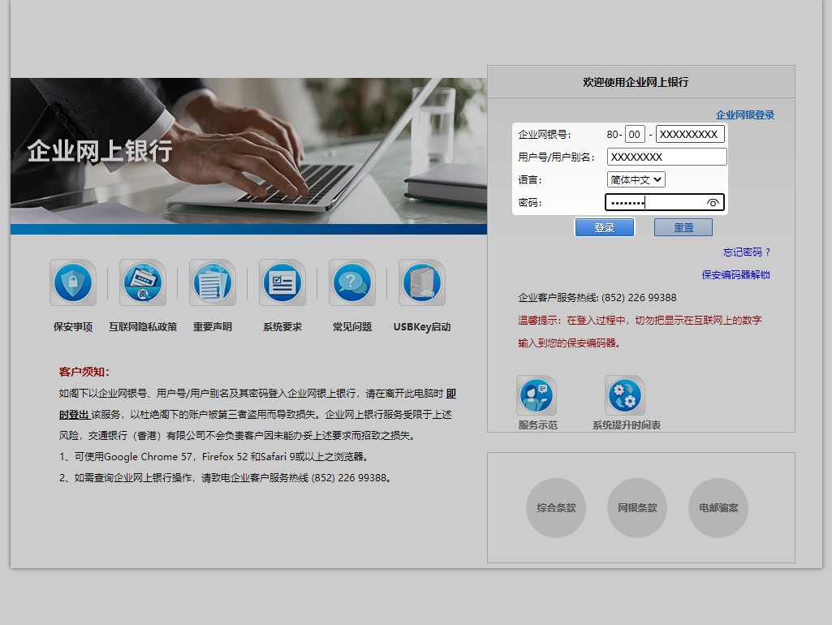Image resolution: width=832 pixels, height=625 pixels.
Task: Click the 互联网隐私政策 icon
Action: [x=143, y=283]
